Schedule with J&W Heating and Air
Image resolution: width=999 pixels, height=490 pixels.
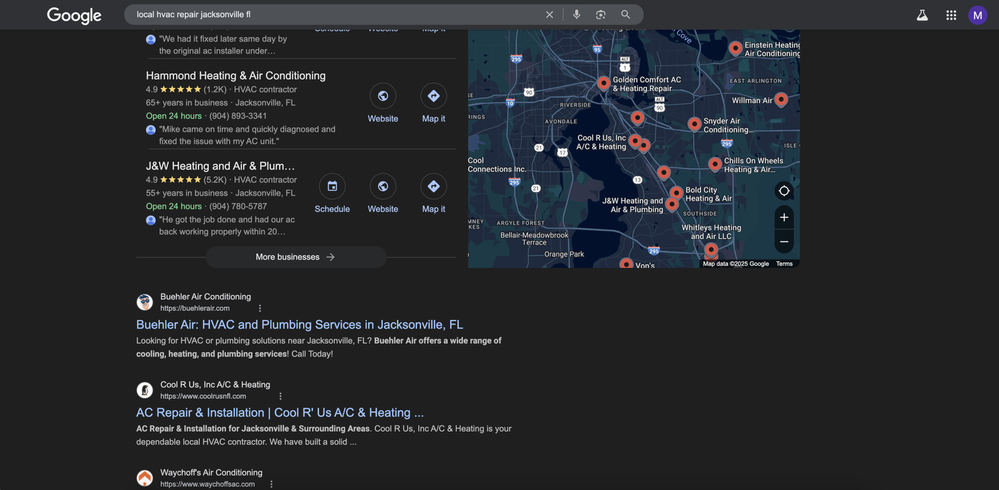coord(332,187)
